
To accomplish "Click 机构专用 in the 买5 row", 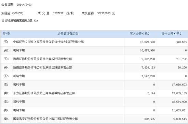I will (x=19, y=76).
